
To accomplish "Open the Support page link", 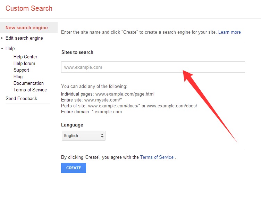I will click(x=21, y=70).
